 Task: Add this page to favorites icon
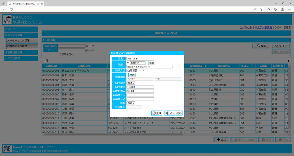[x=261, y=9]
